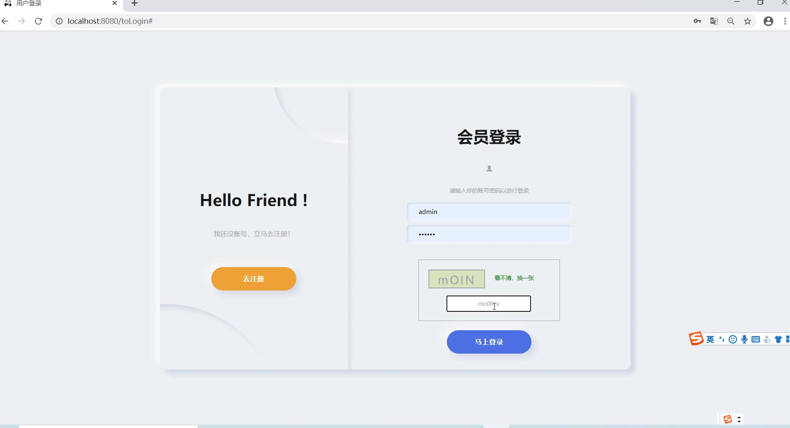Screen dimensions: 790x428
Task: View site information icon beside localhost URL
Action: pos(59,21)
